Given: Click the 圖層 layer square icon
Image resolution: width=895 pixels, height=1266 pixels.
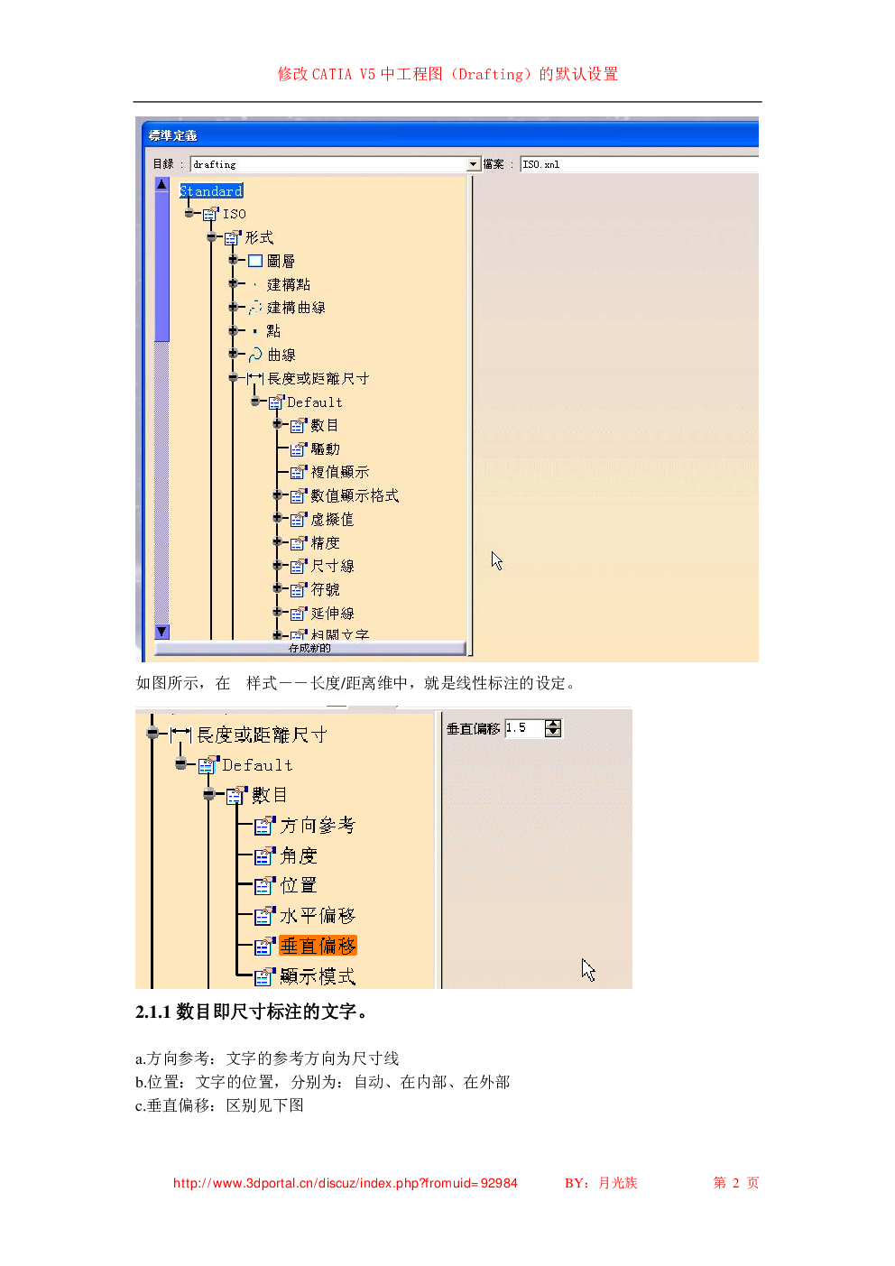Looking at the screenshot, I should pyautogui.click(x=255, y=261).
